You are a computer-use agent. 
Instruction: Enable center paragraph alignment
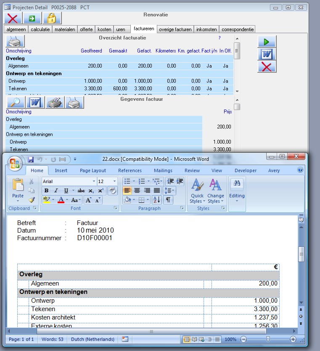click(x=137, y=191)
